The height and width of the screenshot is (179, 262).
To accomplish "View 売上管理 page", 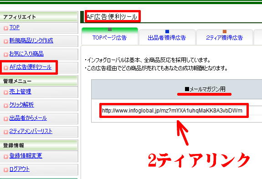I will (x=20, y=92).
